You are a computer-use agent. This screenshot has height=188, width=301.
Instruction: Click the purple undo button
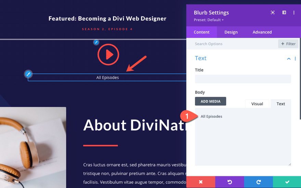click(x=230, y=182)
